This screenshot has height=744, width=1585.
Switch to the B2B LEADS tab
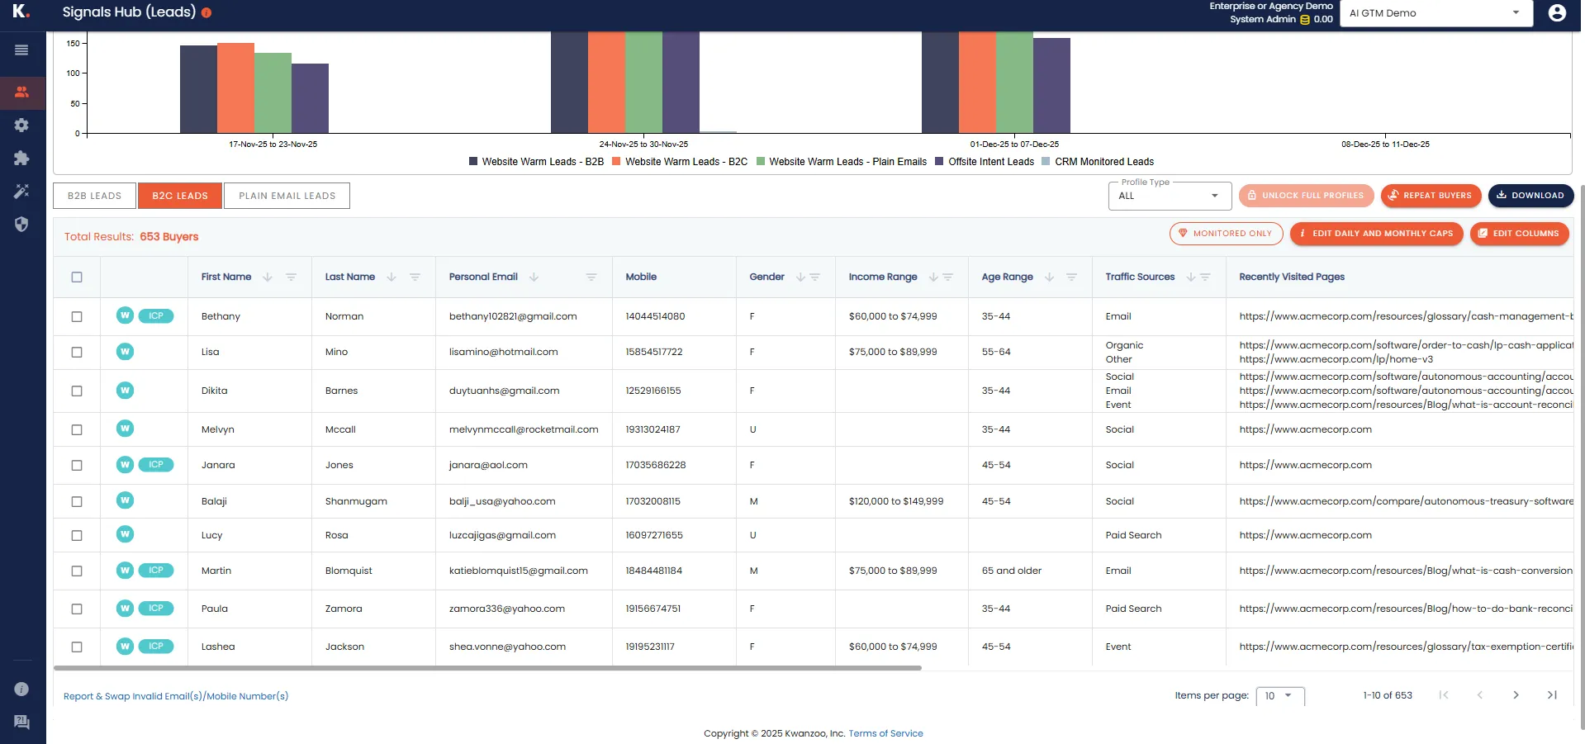tap(93, 196)
